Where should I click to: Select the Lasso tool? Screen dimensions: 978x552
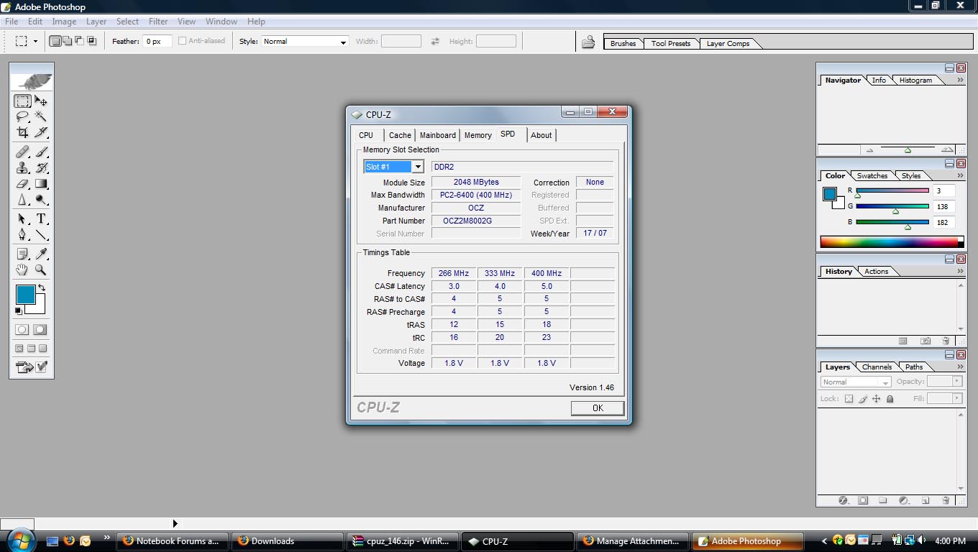coord(22,116)
